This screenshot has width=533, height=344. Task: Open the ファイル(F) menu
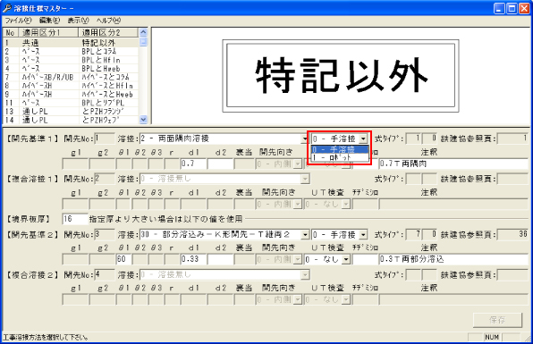18,21
